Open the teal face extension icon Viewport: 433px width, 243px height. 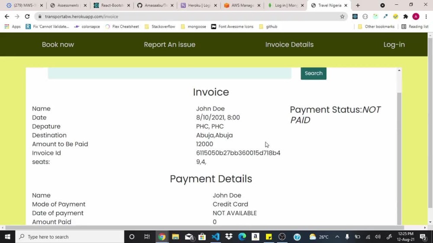click(375, 16)
